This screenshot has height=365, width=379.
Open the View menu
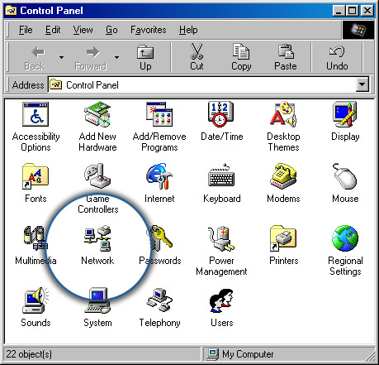pos(83,30)
